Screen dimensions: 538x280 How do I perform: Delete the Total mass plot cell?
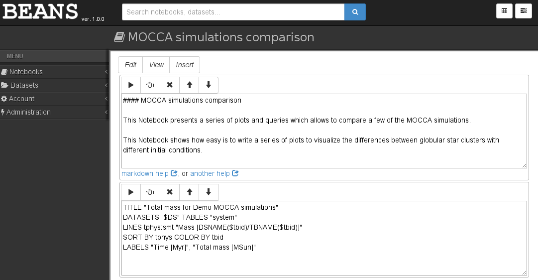coord(170,192)
